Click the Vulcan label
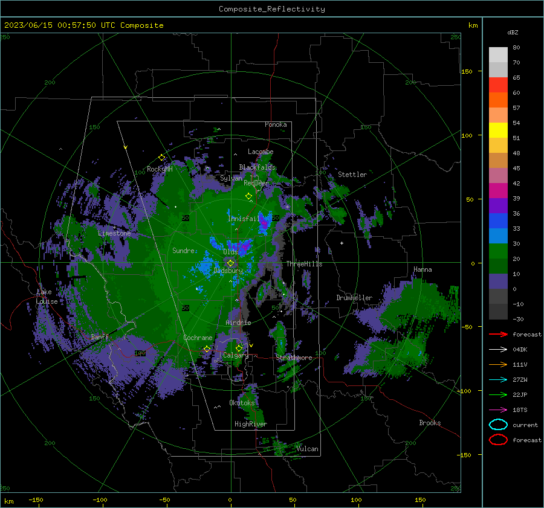Viewport: 544px width, 508px height. [x=307, y=449]
